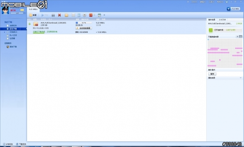This screenshot has width=244, height=147.
Task: Expand the 属性信息 section chevron
Action: 241,78
